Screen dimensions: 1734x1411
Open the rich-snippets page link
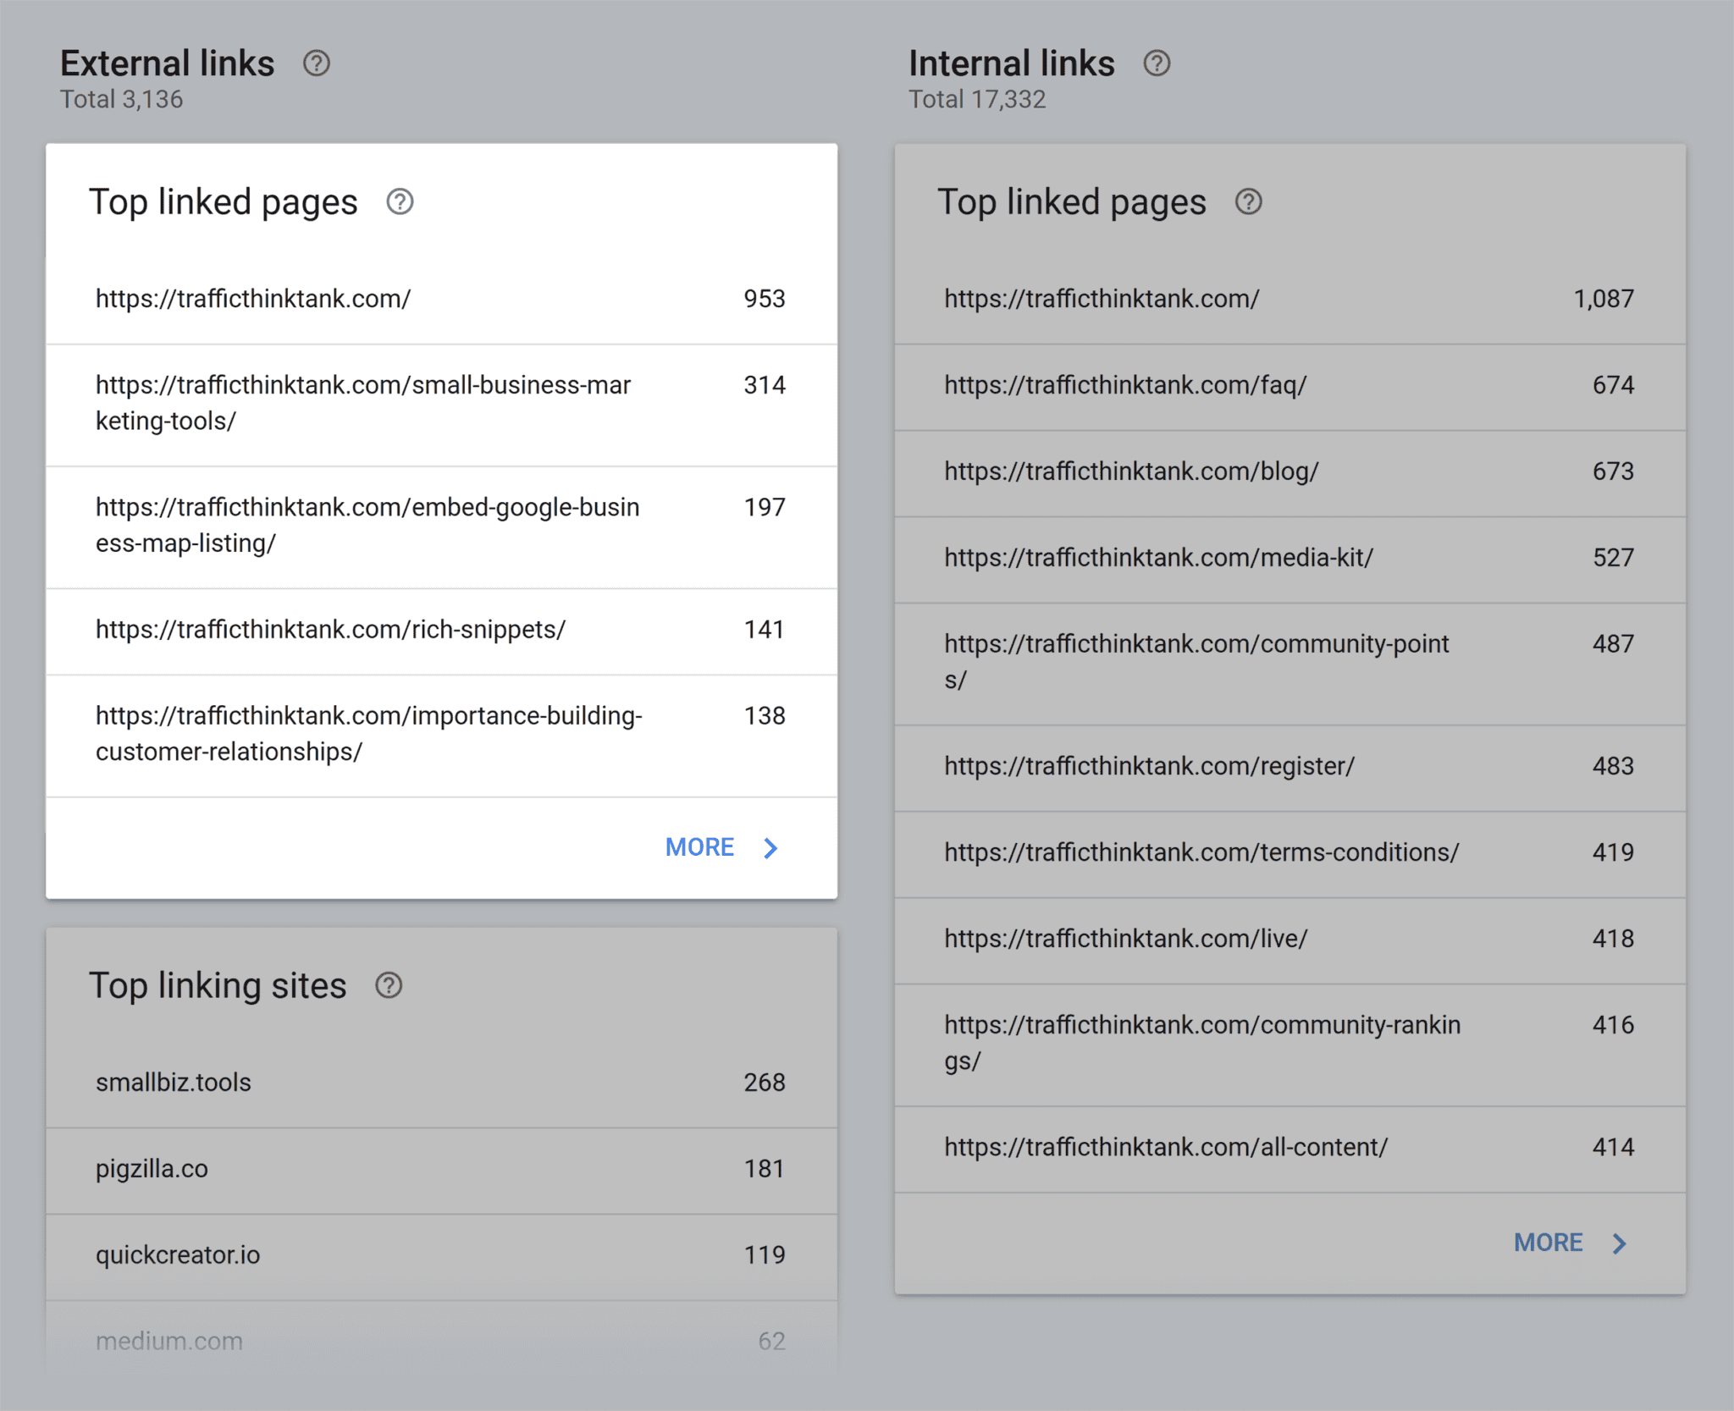(x=329, y=630)
